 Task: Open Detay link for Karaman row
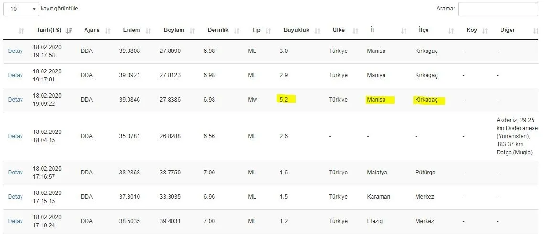pos(15,197)
